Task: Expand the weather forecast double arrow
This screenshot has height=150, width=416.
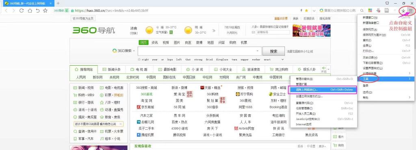Action: [214, 30]
